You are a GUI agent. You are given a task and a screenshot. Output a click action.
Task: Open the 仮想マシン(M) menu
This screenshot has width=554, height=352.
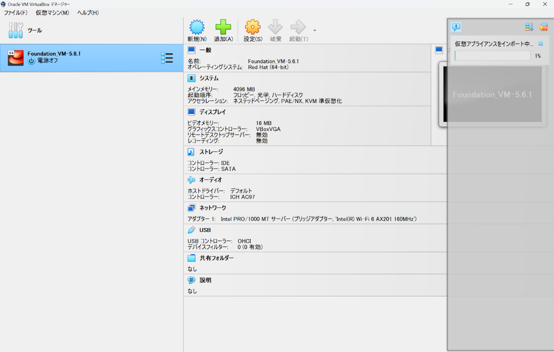click(x=52, y=13)
